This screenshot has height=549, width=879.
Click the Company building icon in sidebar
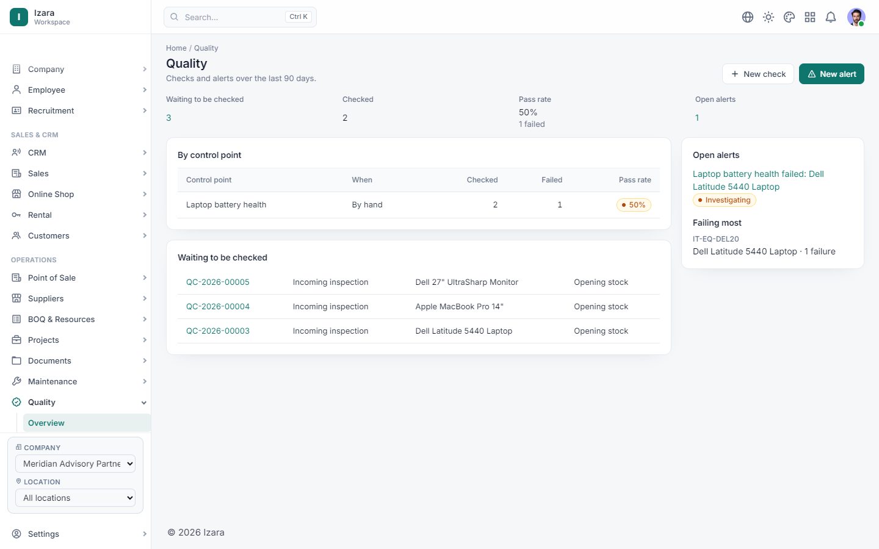16,69
